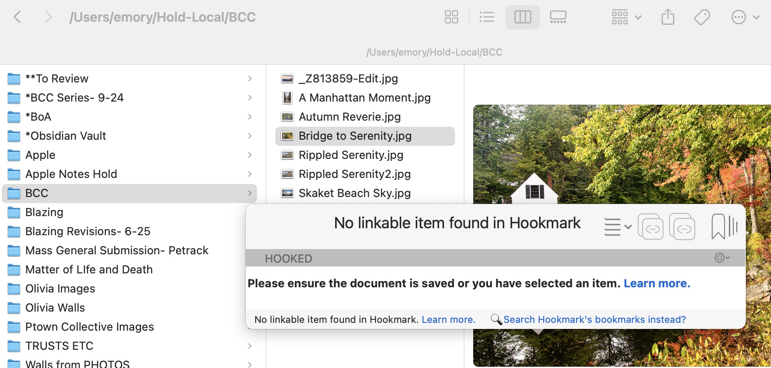Open Hookmark's title list menu
The height and width of the screenshot is (368, 771).
[617, 227]
